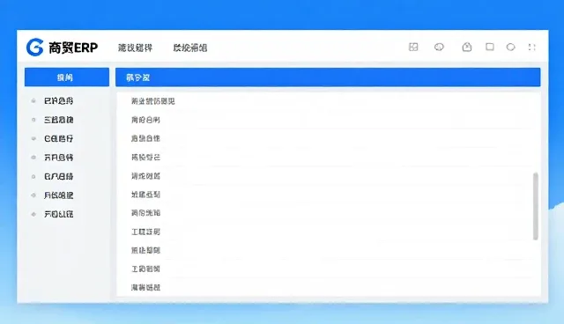564x324 pixels.
Task: Open the home-shaped icon in the header
Action: [x=466, y=47]
